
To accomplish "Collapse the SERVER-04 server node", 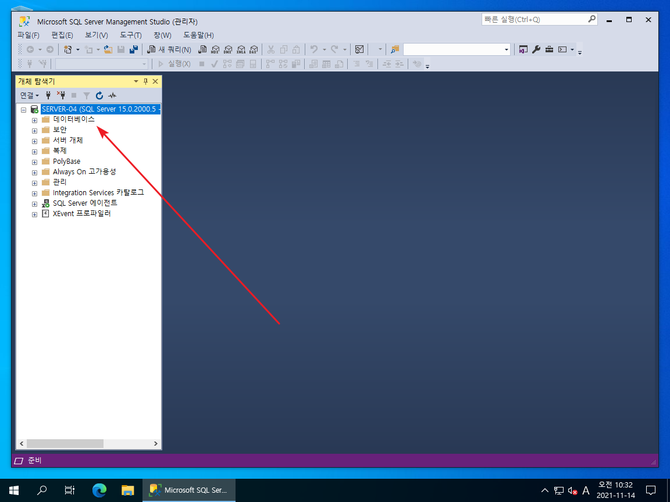I will pos(24,110).
